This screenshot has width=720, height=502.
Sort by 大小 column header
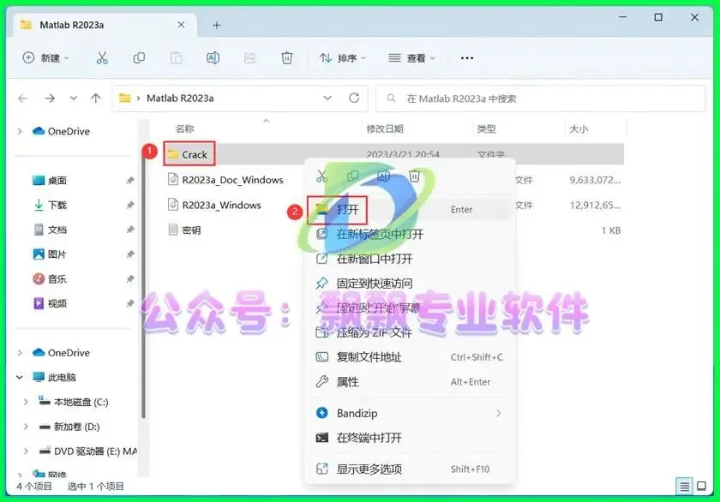point(579,129)
